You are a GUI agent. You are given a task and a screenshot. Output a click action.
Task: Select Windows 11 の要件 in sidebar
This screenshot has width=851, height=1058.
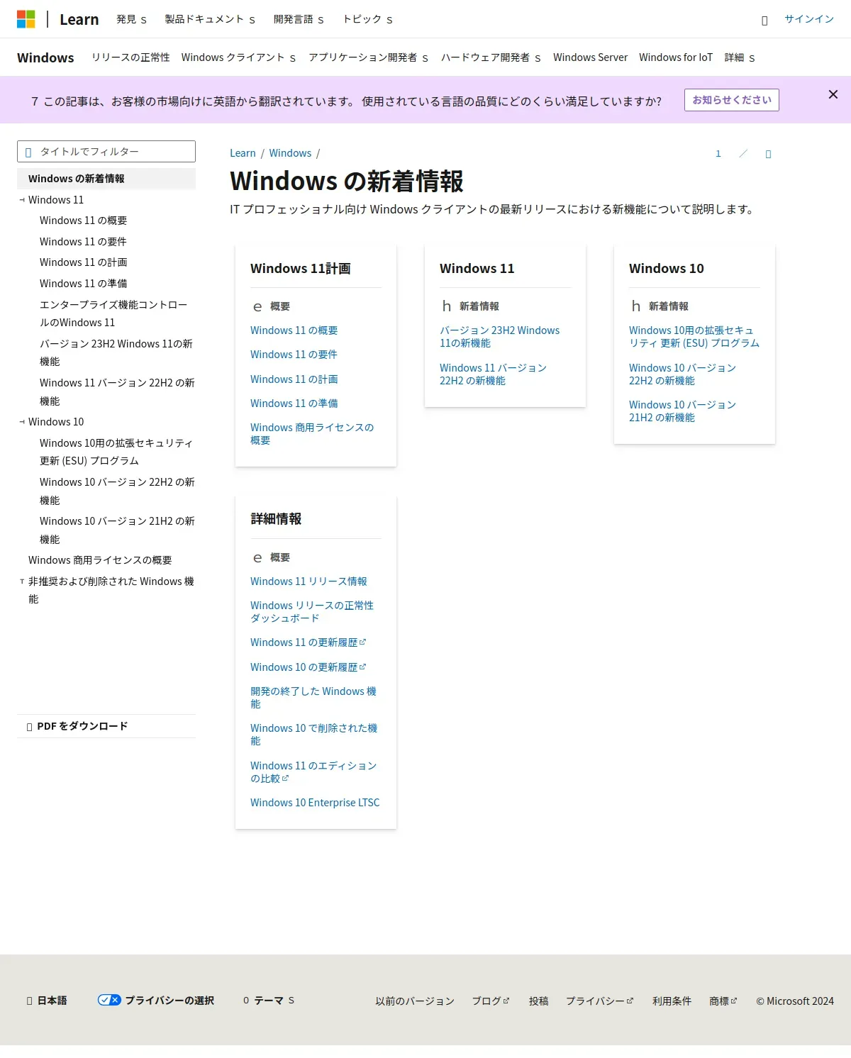tap(83, 242)
